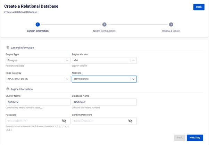This screenshot has height=145, width=209.
Task: Click the Relational Database hint text
Action: pyautogui.click(x=15, y=66)
